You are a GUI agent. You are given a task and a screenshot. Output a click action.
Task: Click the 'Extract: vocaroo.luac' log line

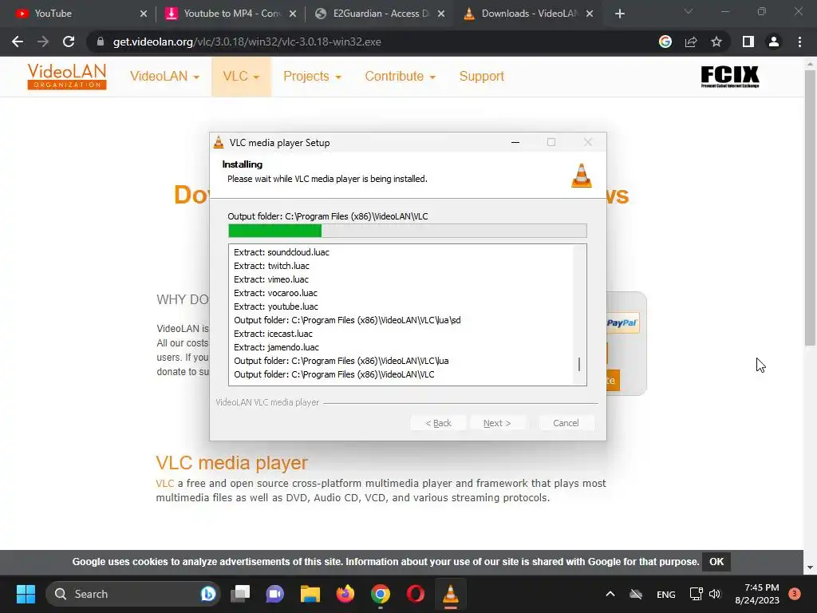pyautogui.click(x=275, y=293)
